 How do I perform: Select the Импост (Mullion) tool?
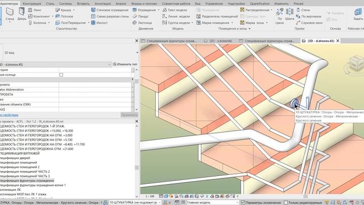click(x=100, y=23)
